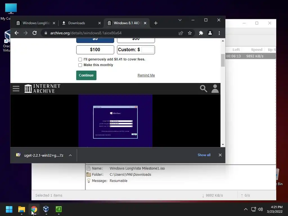Click the page scrollbar up arrow
Image resolution: width=288 pixels, height=216 pixels.
pyautogui.click(x=223, y=41)
